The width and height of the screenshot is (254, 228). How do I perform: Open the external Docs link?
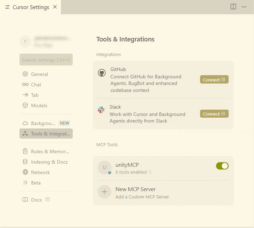pos(37,200)
